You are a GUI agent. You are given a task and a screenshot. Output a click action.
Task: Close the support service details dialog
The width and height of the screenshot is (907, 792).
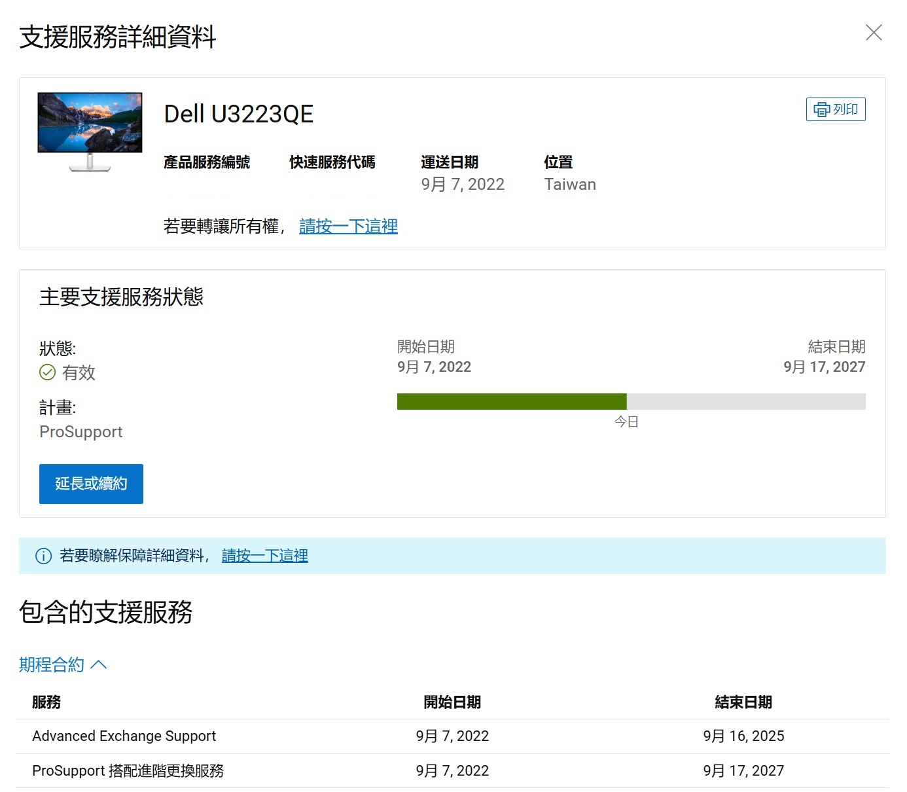pos(874,33)
